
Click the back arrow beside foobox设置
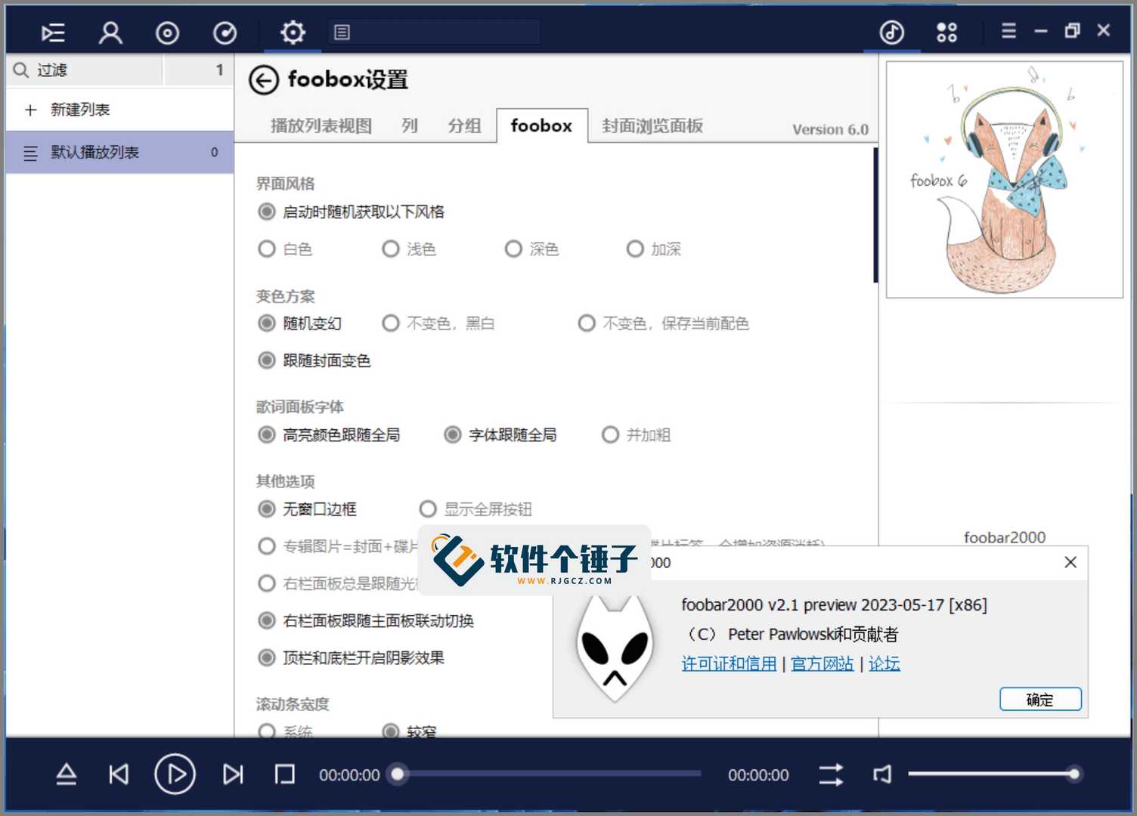264,80
